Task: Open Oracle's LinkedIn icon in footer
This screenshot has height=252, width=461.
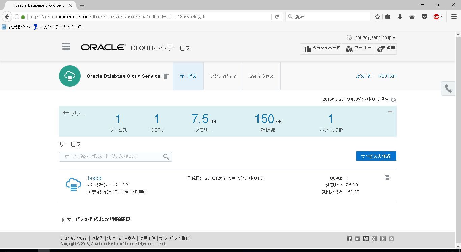Action: 358,239
